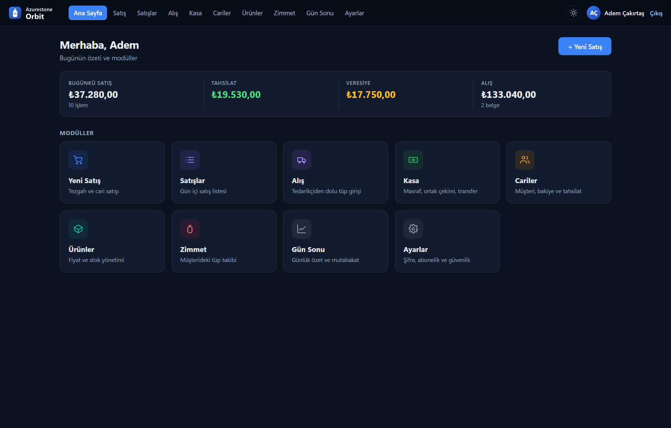Open the AÇ user avatar
This screenshot has height=428, width=671.
pyautogui.click(x=593, y=13)
